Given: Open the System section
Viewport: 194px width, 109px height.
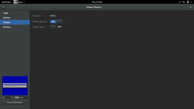Looking at the screenshot, I should (15, 18).
